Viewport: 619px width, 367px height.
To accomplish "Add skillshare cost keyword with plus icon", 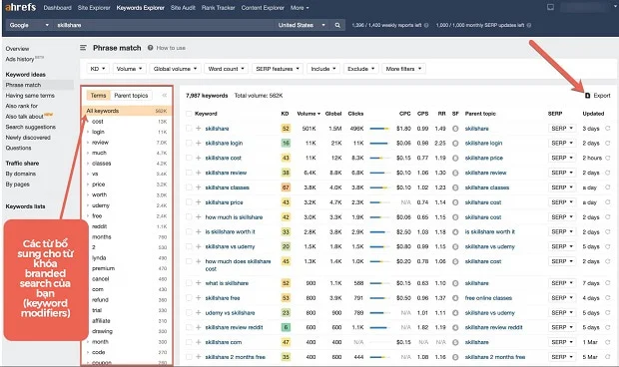I will click(199, 158).
